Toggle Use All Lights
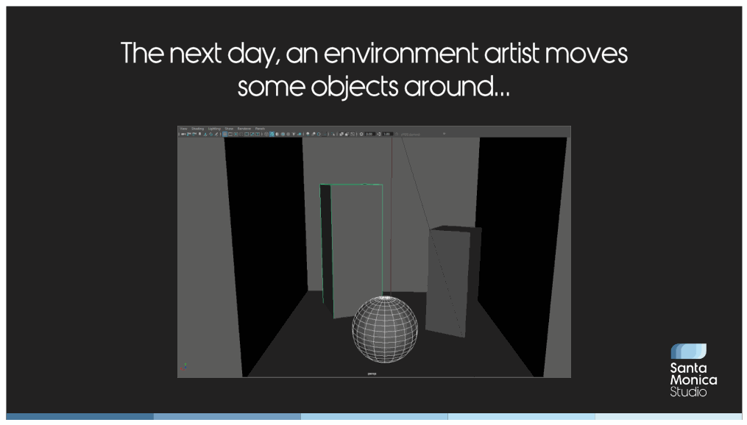Image resolution: width=747 pixels, height=425 pixels. click(x=294, y=135)
